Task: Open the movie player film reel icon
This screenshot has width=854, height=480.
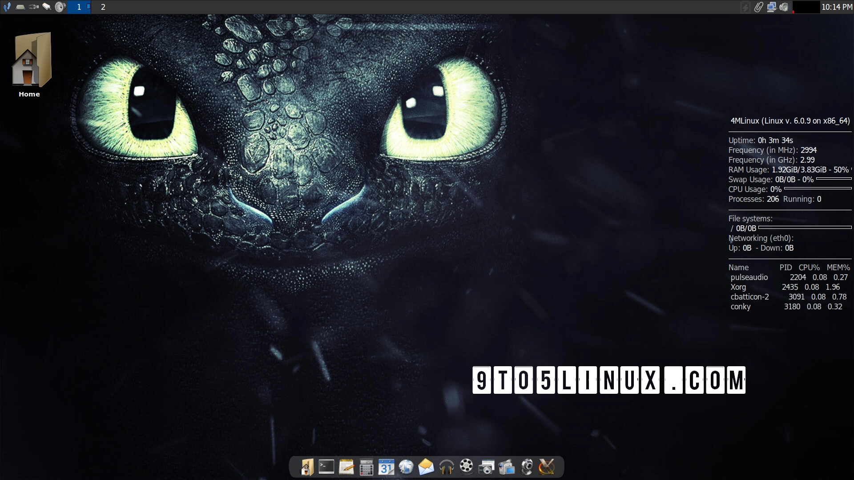Action: tap(466, 467)
